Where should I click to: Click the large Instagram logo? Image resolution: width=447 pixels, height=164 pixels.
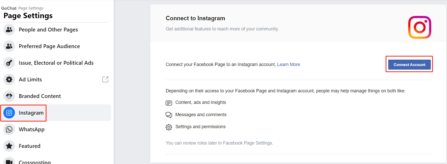tap(420, 27)
